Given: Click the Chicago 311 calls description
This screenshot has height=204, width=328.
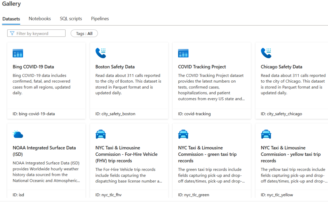Looking at the screenshot, I should (293, 84).
